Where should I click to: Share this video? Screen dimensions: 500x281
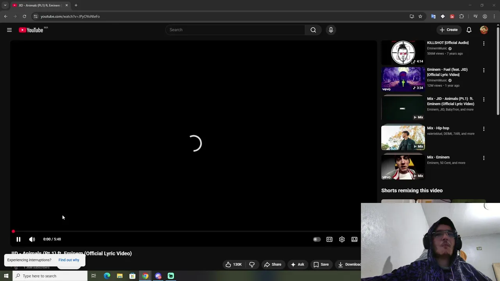[x=273, y=264]
